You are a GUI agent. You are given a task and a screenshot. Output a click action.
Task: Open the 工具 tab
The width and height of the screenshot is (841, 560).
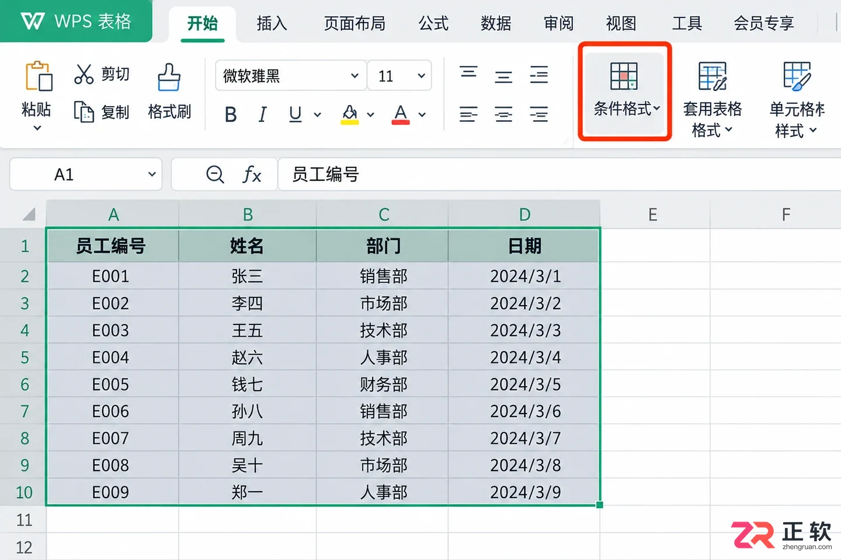click(x=687, y=23)
